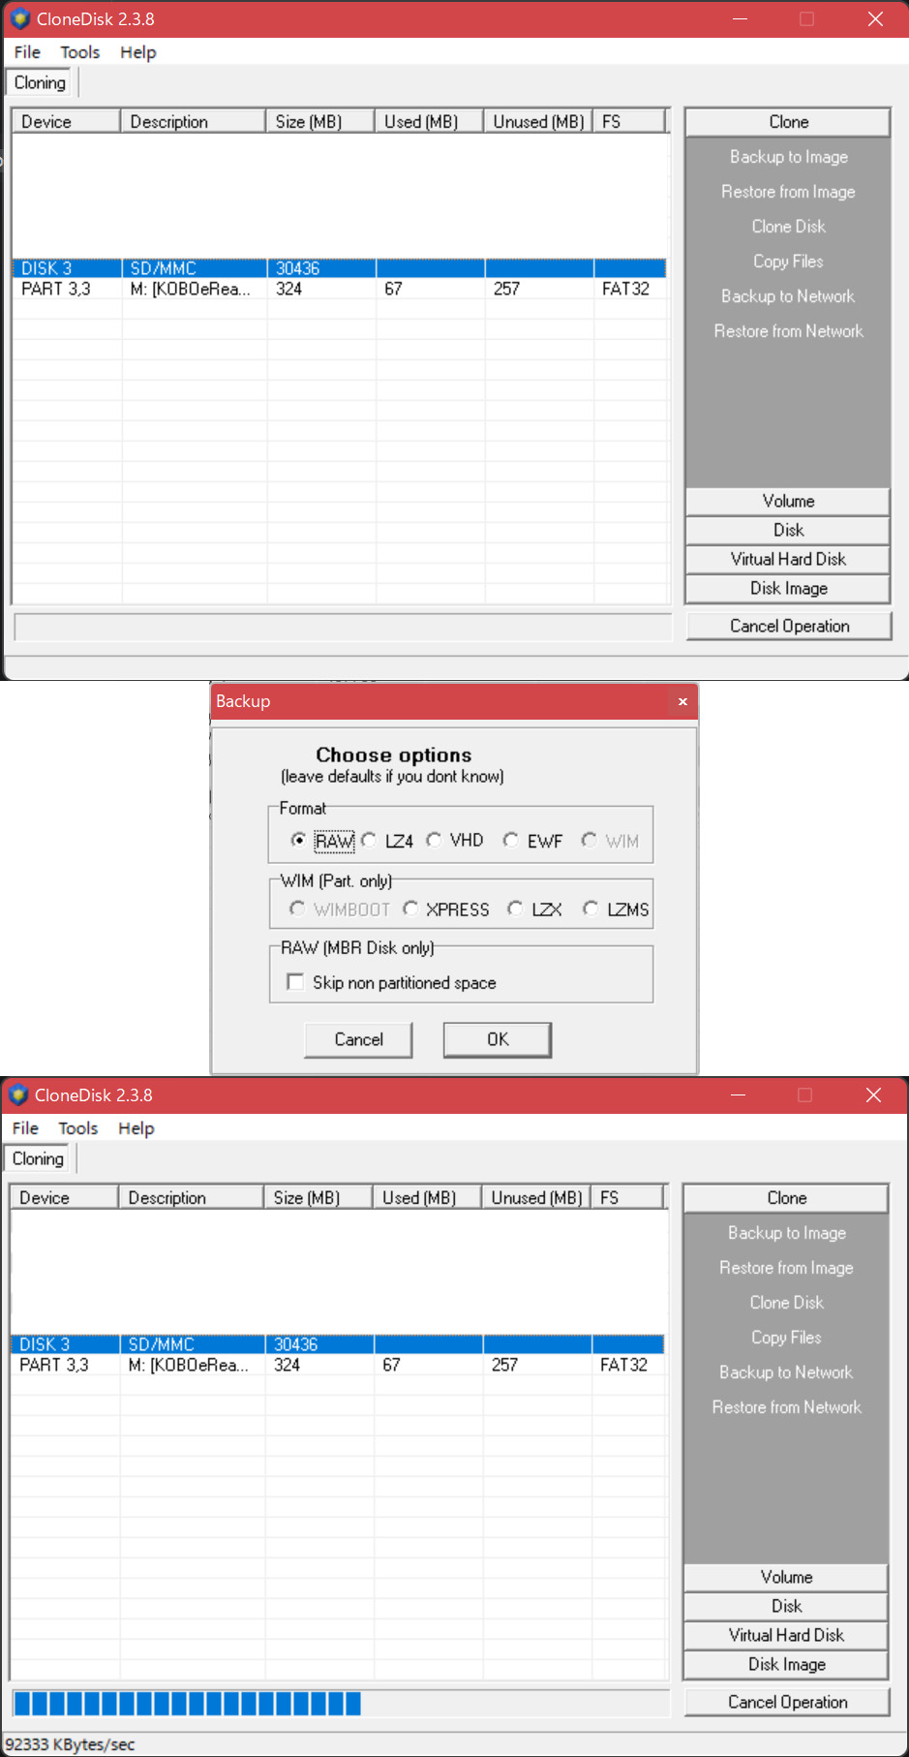Expand the Disk section in the idle CloneDisk window
909x1757 pixels.
coord(788,530)
